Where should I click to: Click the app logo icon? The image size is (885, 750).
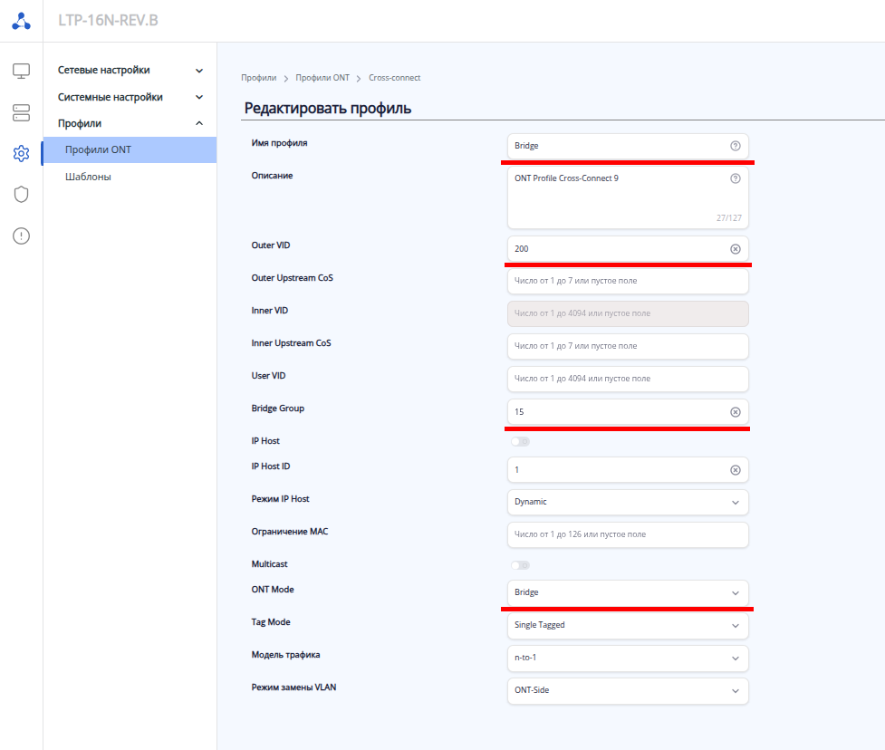(21, 21)
